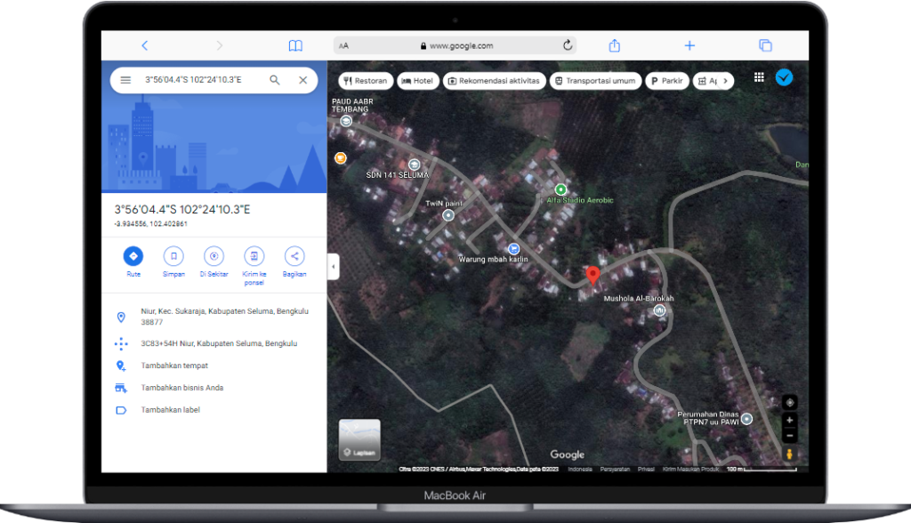Click the Bagikan share icon
911x523 pixels.
[294, 256]
